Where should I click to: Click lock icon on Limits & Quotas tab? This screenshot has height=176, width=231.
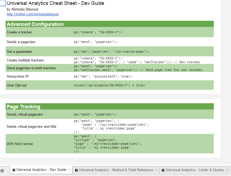[x=163, y=170]
